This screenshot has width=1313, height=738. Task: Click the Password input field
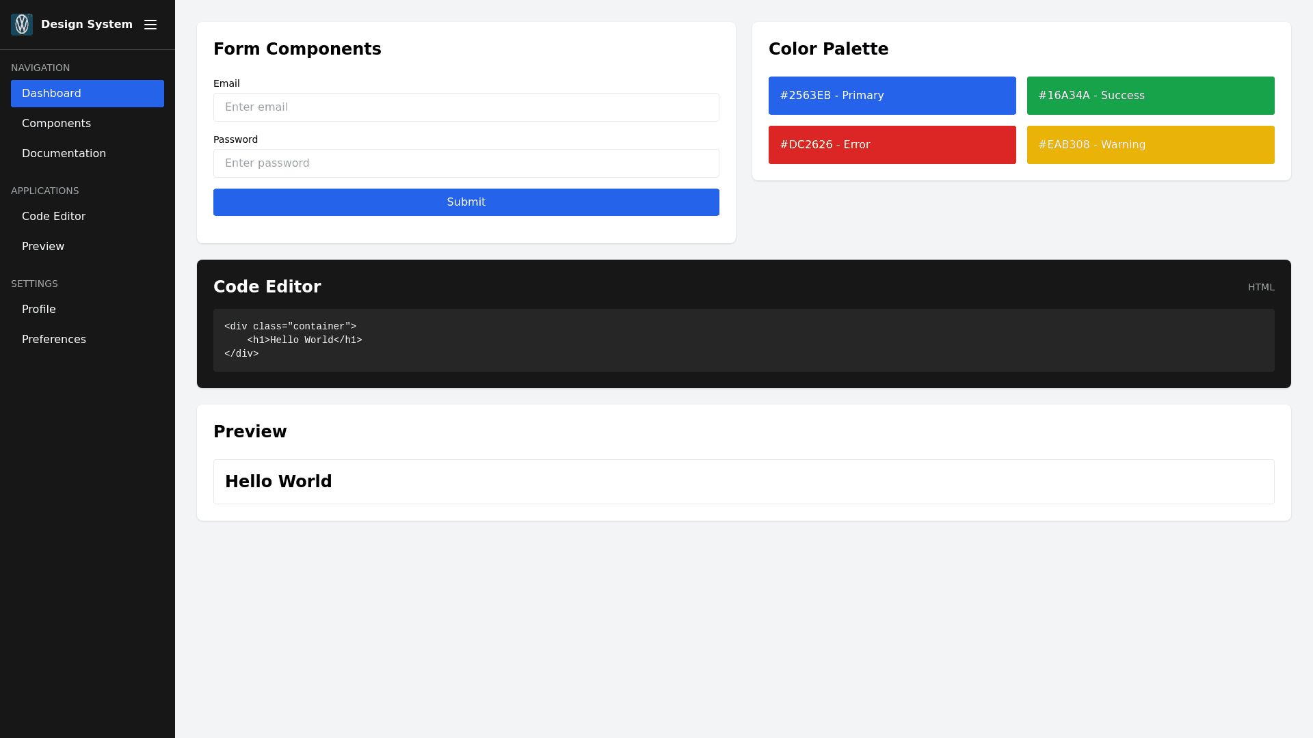coord(466,163)
